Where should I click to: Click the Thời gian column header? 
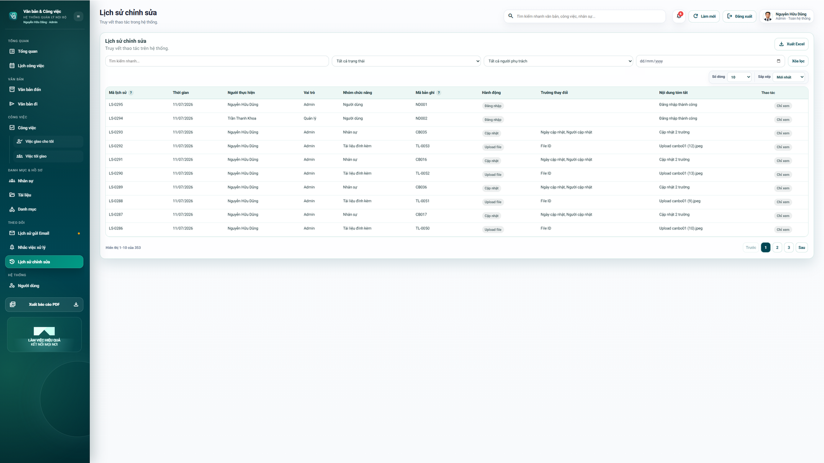(x=181, y=93)
